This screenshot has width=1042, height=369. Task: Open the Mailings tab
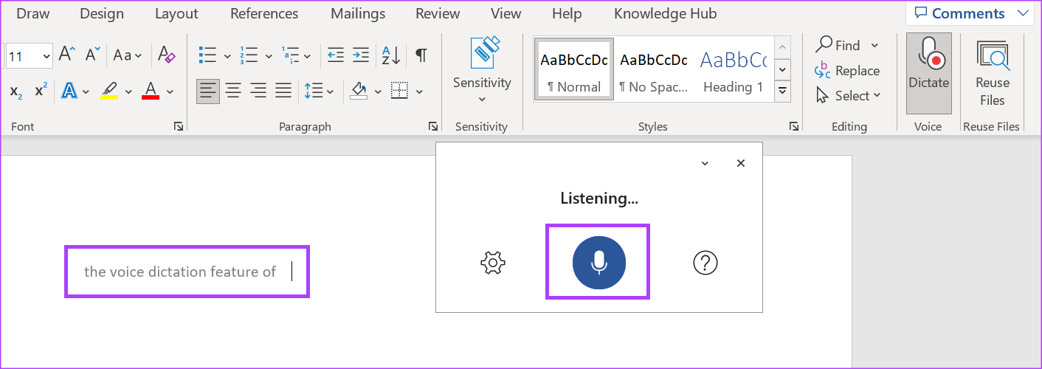point(358,14)
